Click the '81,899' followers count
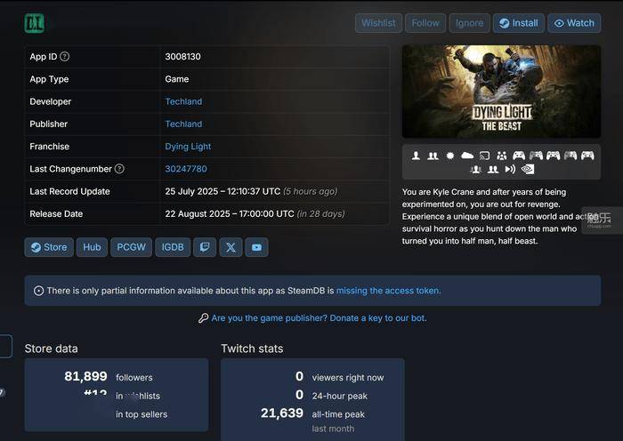Screen dimensions: 623x441 pos(85,376)
